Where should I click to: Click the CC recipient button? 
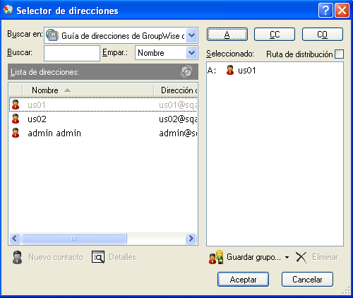coord(275,35)
